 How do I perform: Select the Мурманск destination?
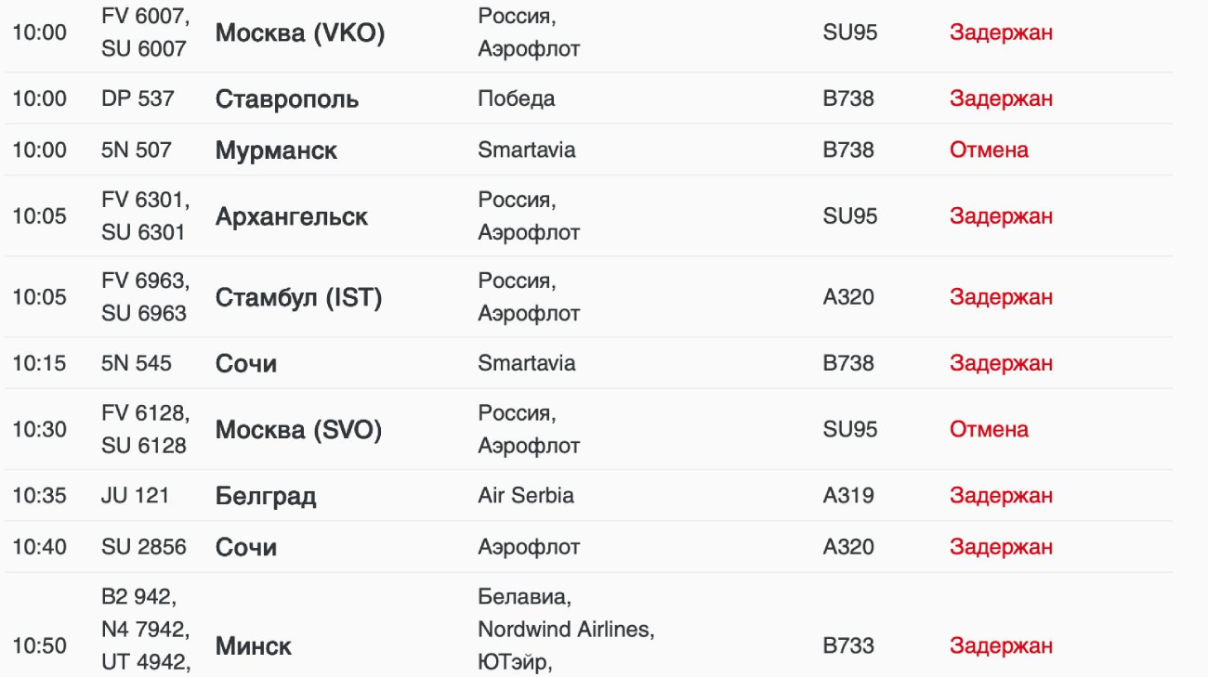click(x=276, y=150)
